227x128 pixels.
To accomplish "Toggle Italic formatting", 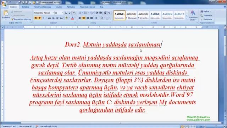I will [x=39, y=18].
